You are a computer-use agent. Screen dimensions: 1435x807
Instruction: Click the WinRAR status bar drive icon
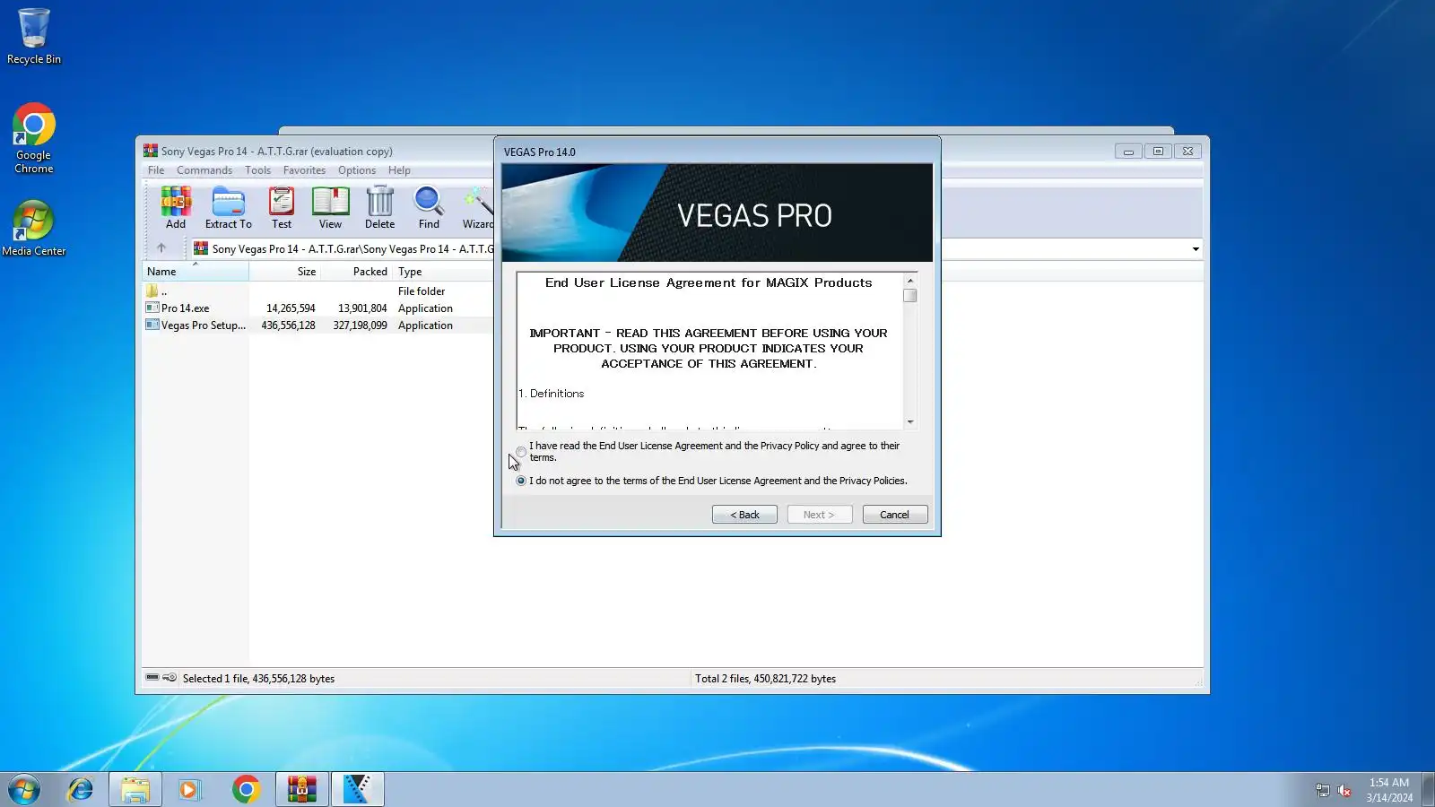(152, 678)
